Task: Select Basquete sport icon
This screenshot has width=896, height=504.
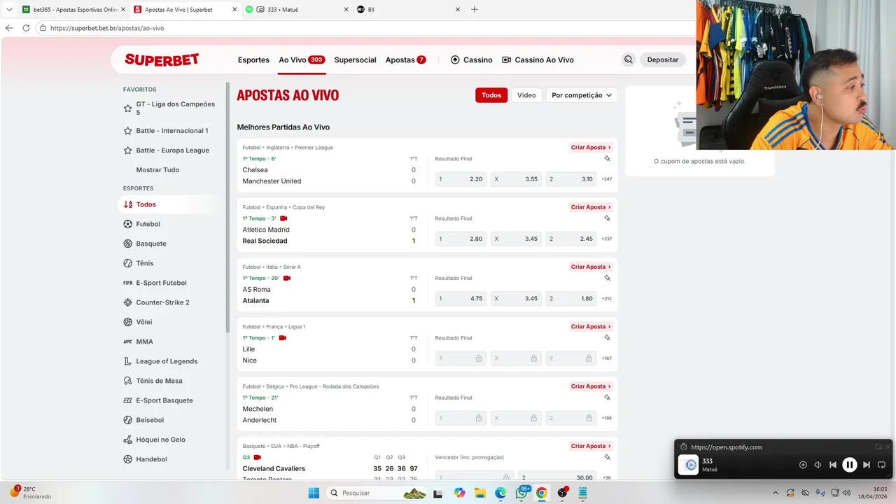Action: (127, 244)
